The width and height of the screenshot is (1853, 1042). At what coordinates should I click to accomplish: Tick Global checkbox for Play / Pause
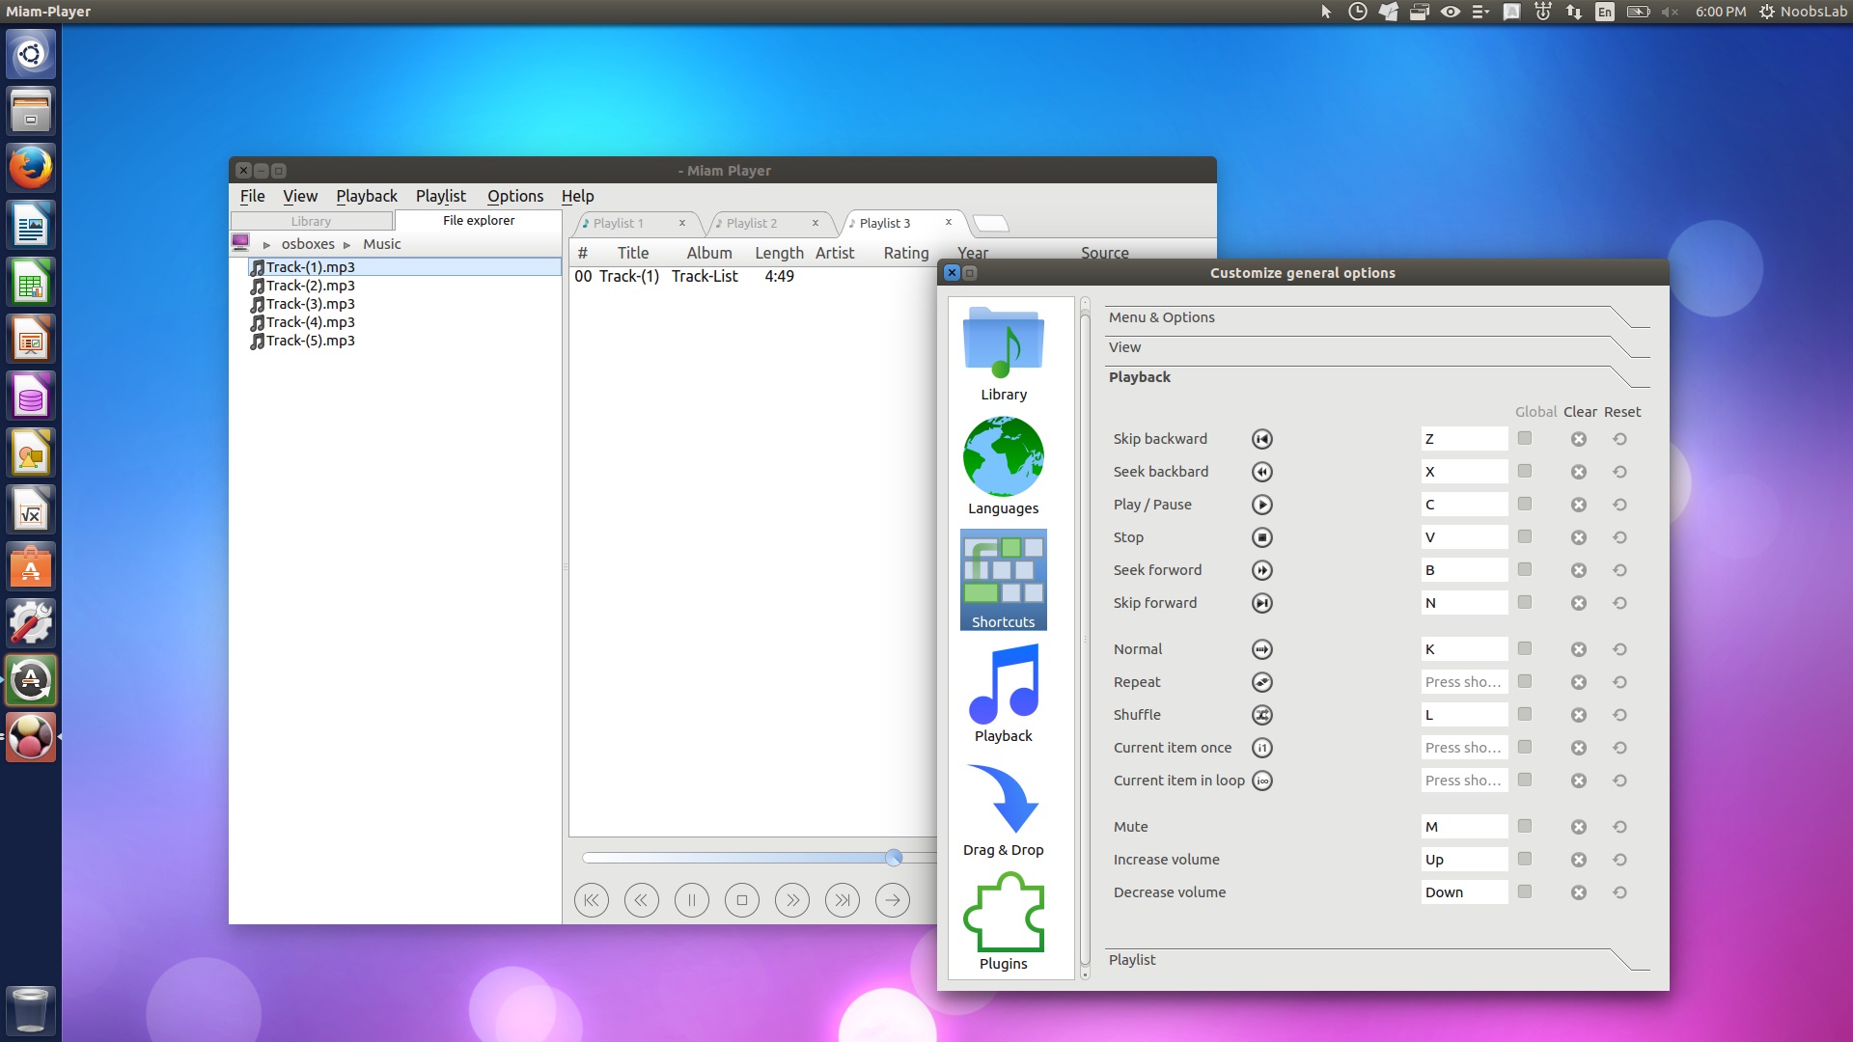click(x=1525, y=504)
